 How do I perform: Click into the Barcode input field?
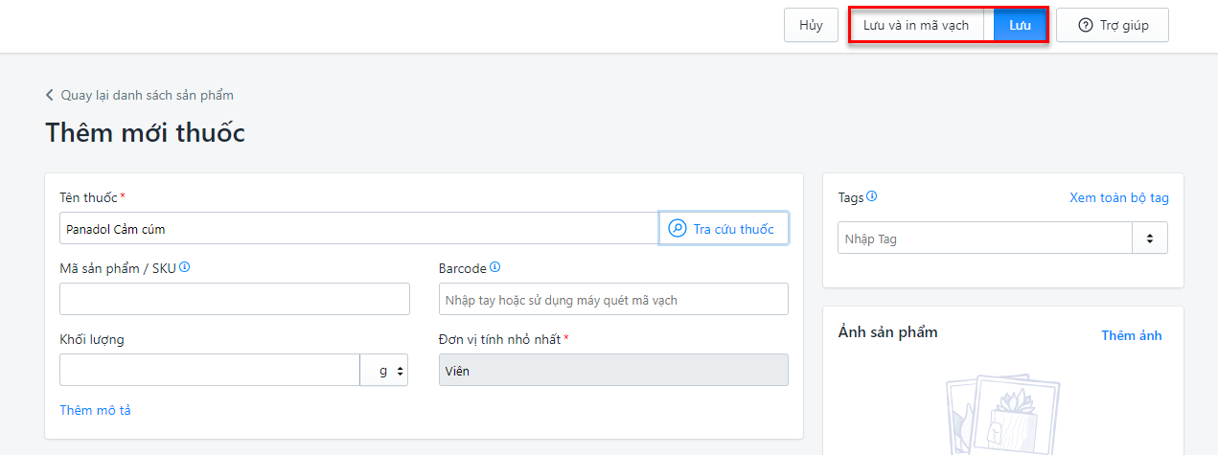pyautogui.click(x=613, y=299)
